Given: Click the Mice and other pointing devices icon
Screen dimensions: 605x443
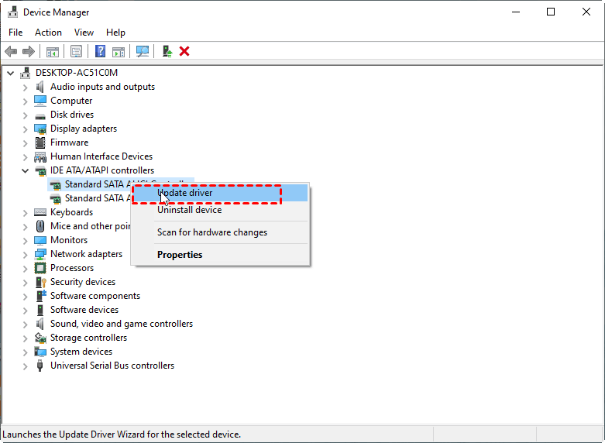Looking at the screenshot, I should click(40, 226).
